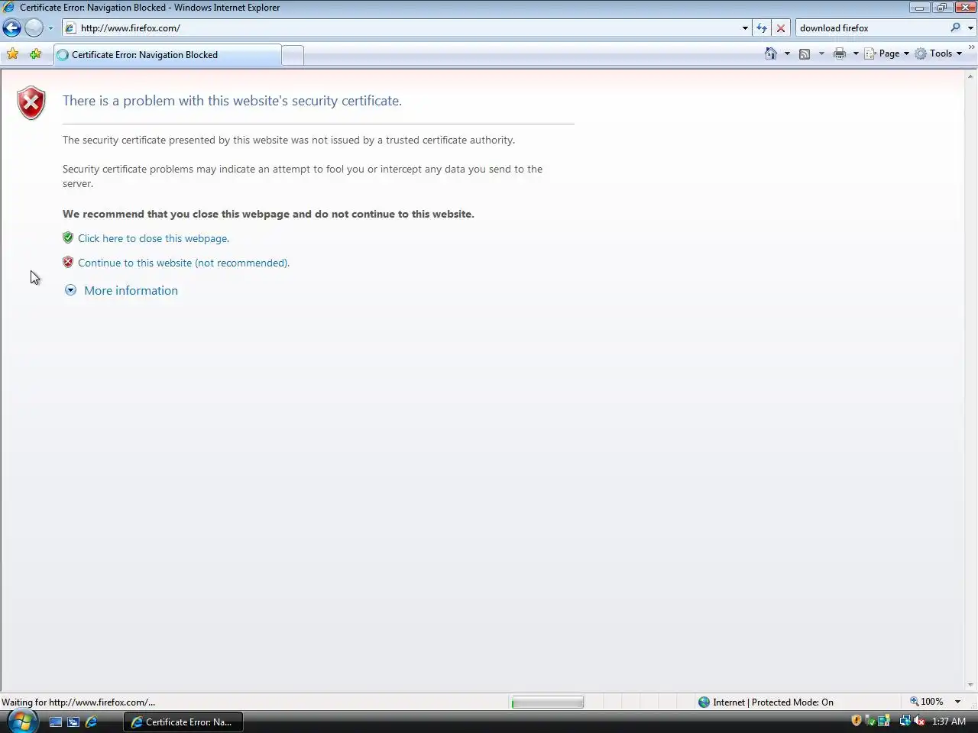Image resolution: width=978 pixels, height=733 pixels.
Task: Open Favorites Center star icon
Action: (13, 53)
